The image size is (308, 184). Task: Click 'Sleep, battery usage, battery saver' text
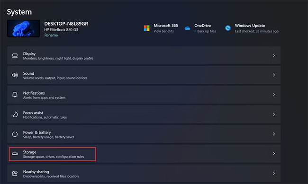pos(49,137)
